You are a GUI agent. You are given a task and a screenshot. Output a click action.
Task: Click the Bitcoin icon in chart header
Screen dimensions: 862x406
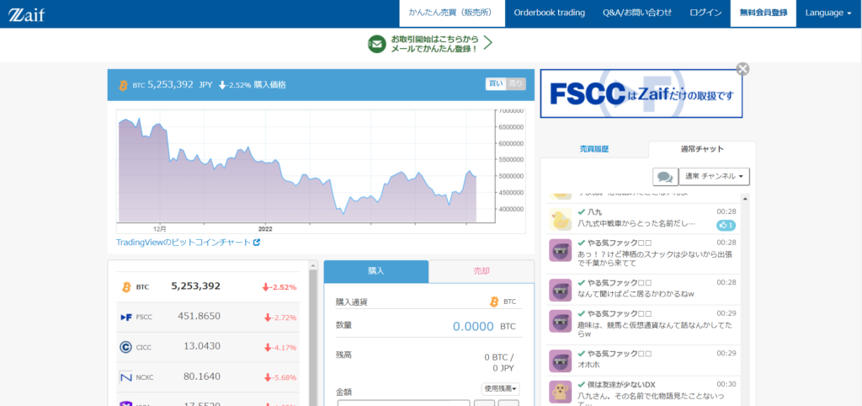point(123,85)
